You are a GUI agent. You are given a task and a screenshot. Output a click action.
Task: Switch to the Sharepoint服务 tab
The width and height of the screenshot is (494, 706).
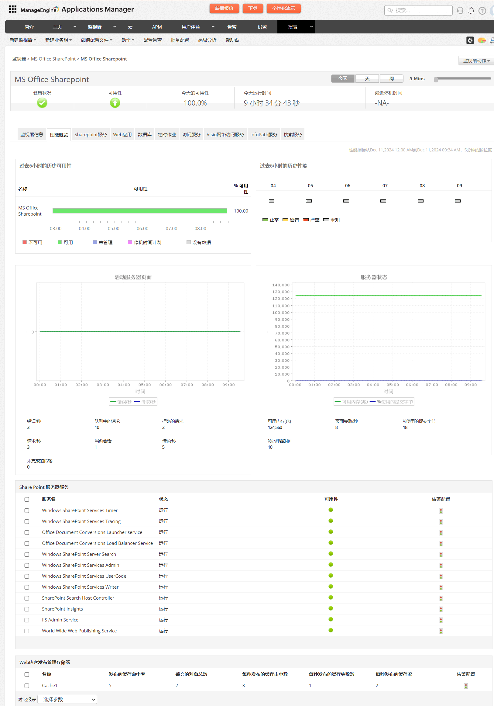tap(91, 134)
